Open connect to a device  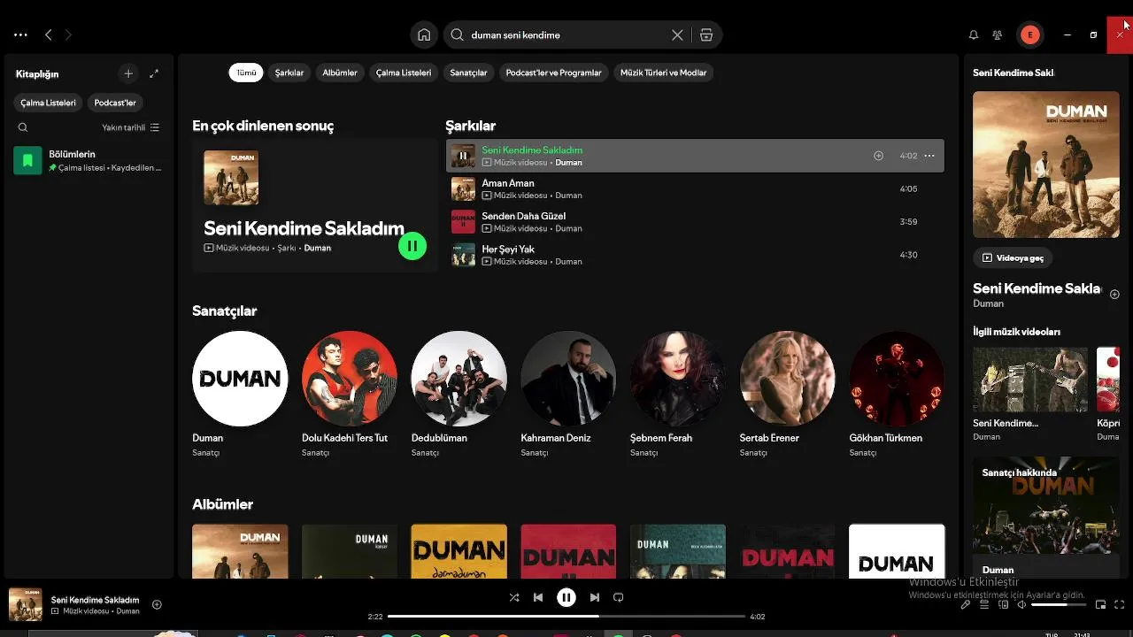click(1004, 605)
